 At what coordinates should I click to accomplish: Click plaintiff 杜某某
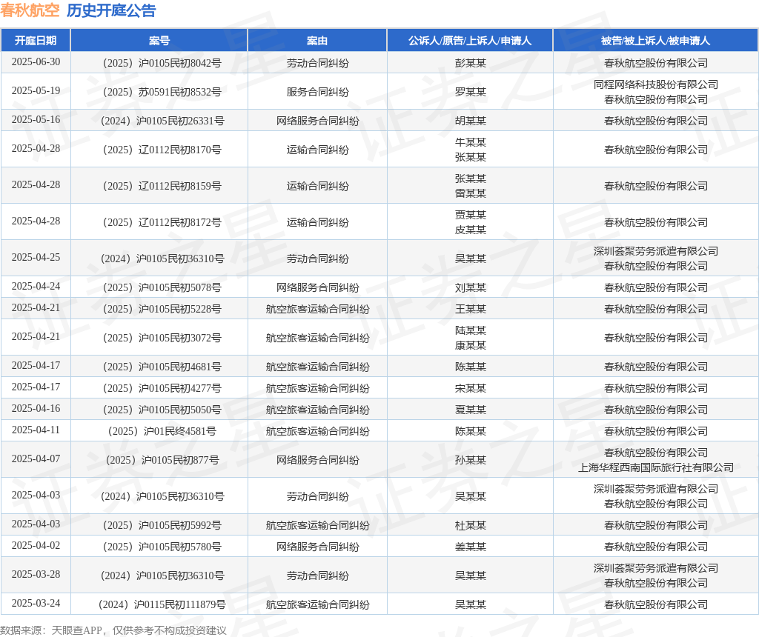[x=471, y=525]
